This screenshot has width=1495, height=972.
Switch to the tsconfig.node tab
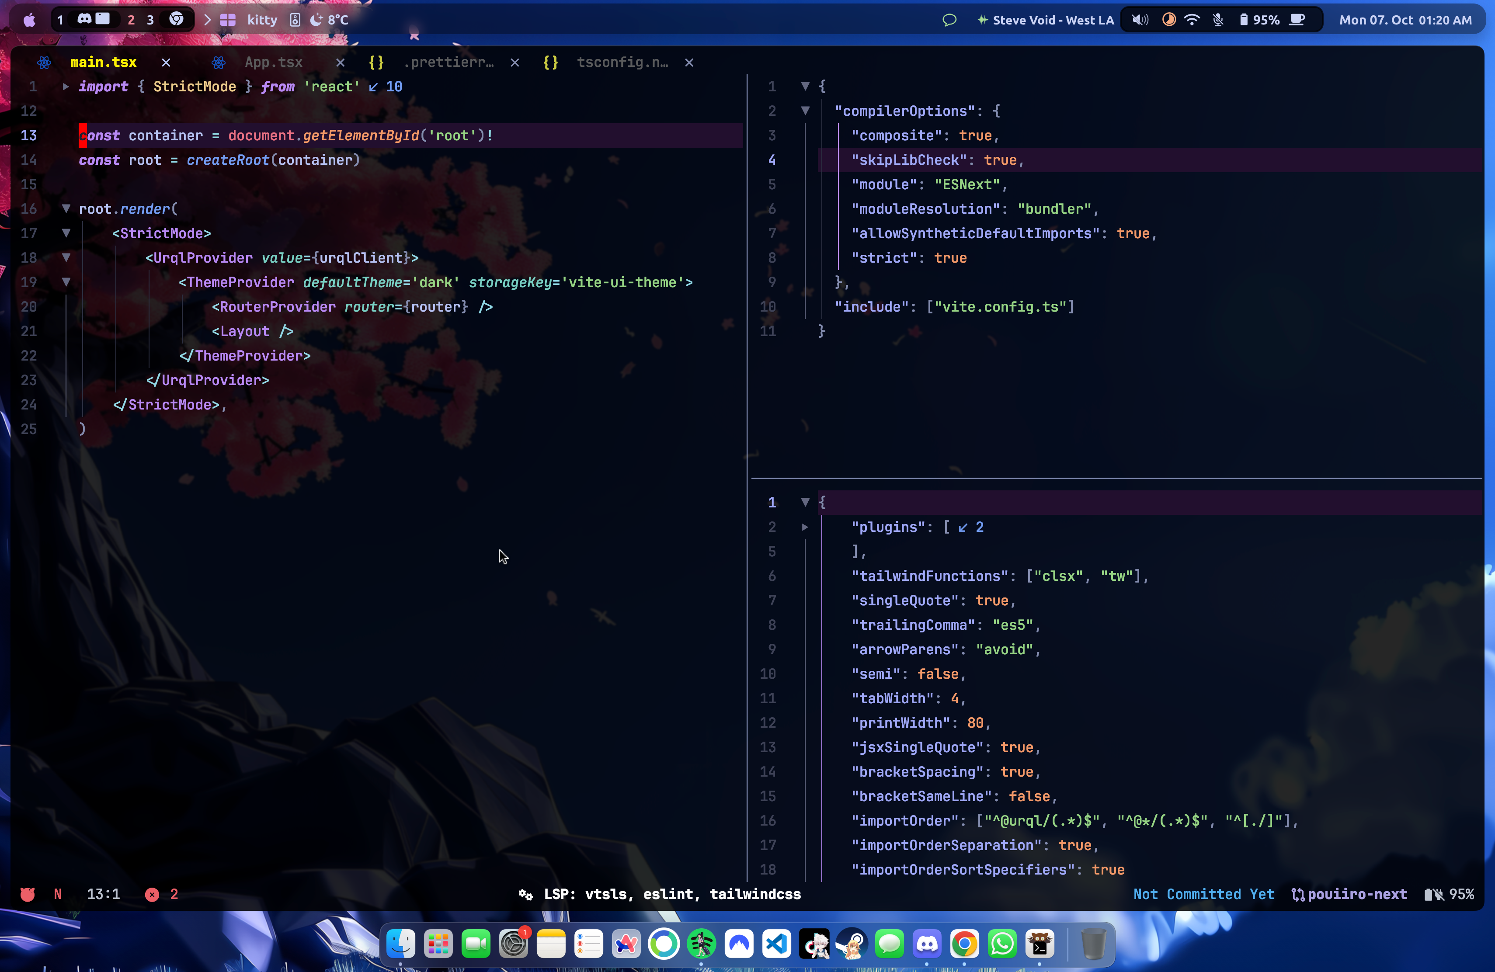pos(622,62)
